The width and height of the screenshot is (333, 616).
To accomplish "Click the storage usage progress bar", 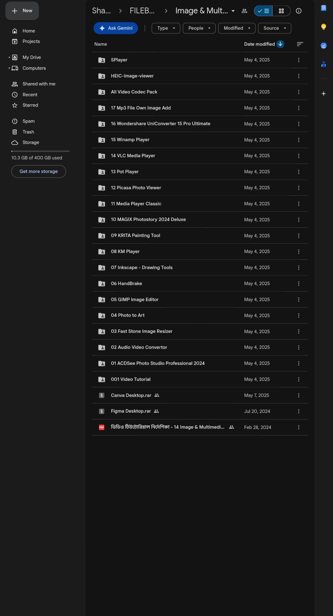I will click(40, 151).
